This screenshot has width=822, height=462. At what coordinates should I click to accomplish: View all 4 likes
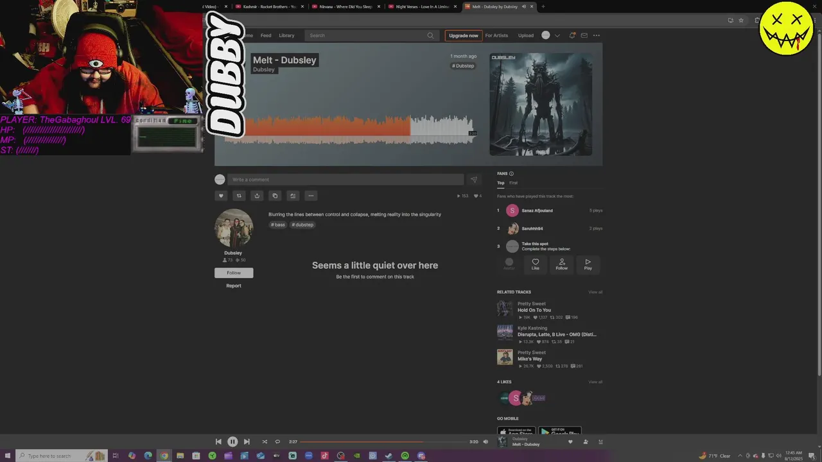tap(595, 382)
